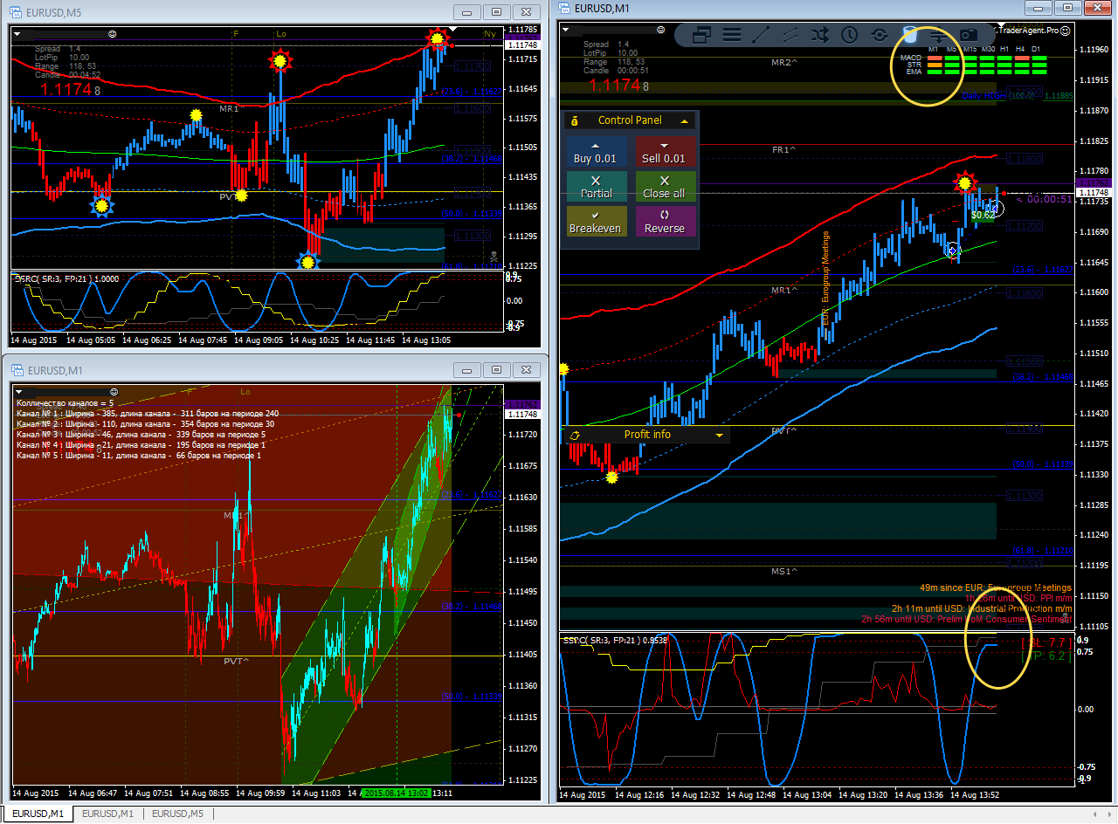Click the green date label 2015.08.14 13:02
Viewport: 1118px width, 824px height.
coord(398,793)
